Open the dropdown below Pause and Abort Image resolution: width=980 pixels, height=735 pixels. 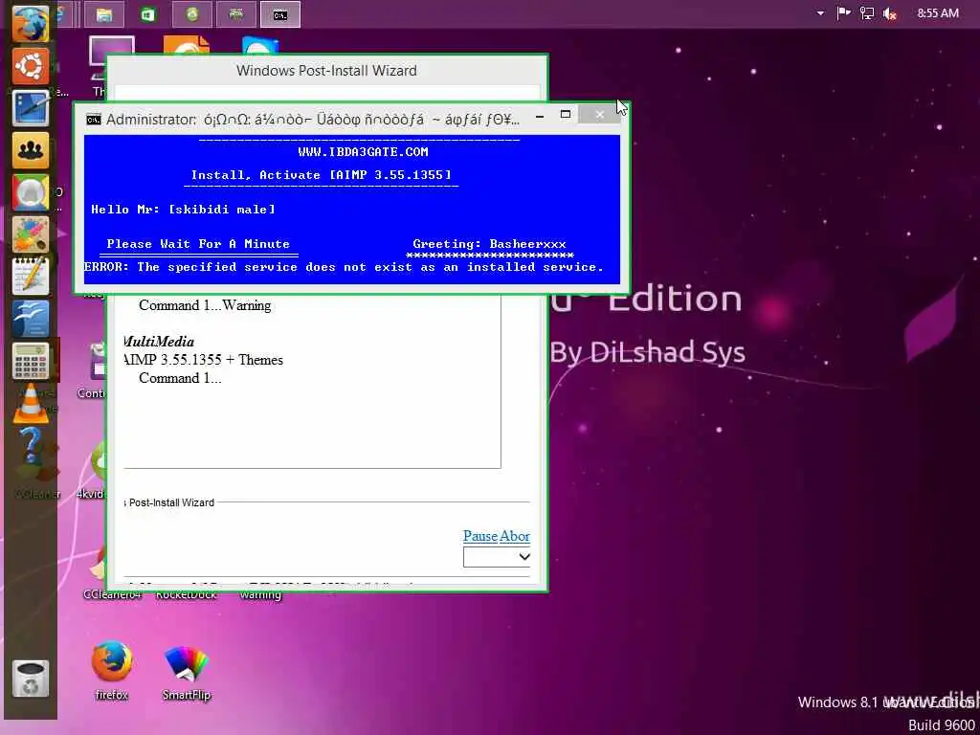tap(497, 557)
